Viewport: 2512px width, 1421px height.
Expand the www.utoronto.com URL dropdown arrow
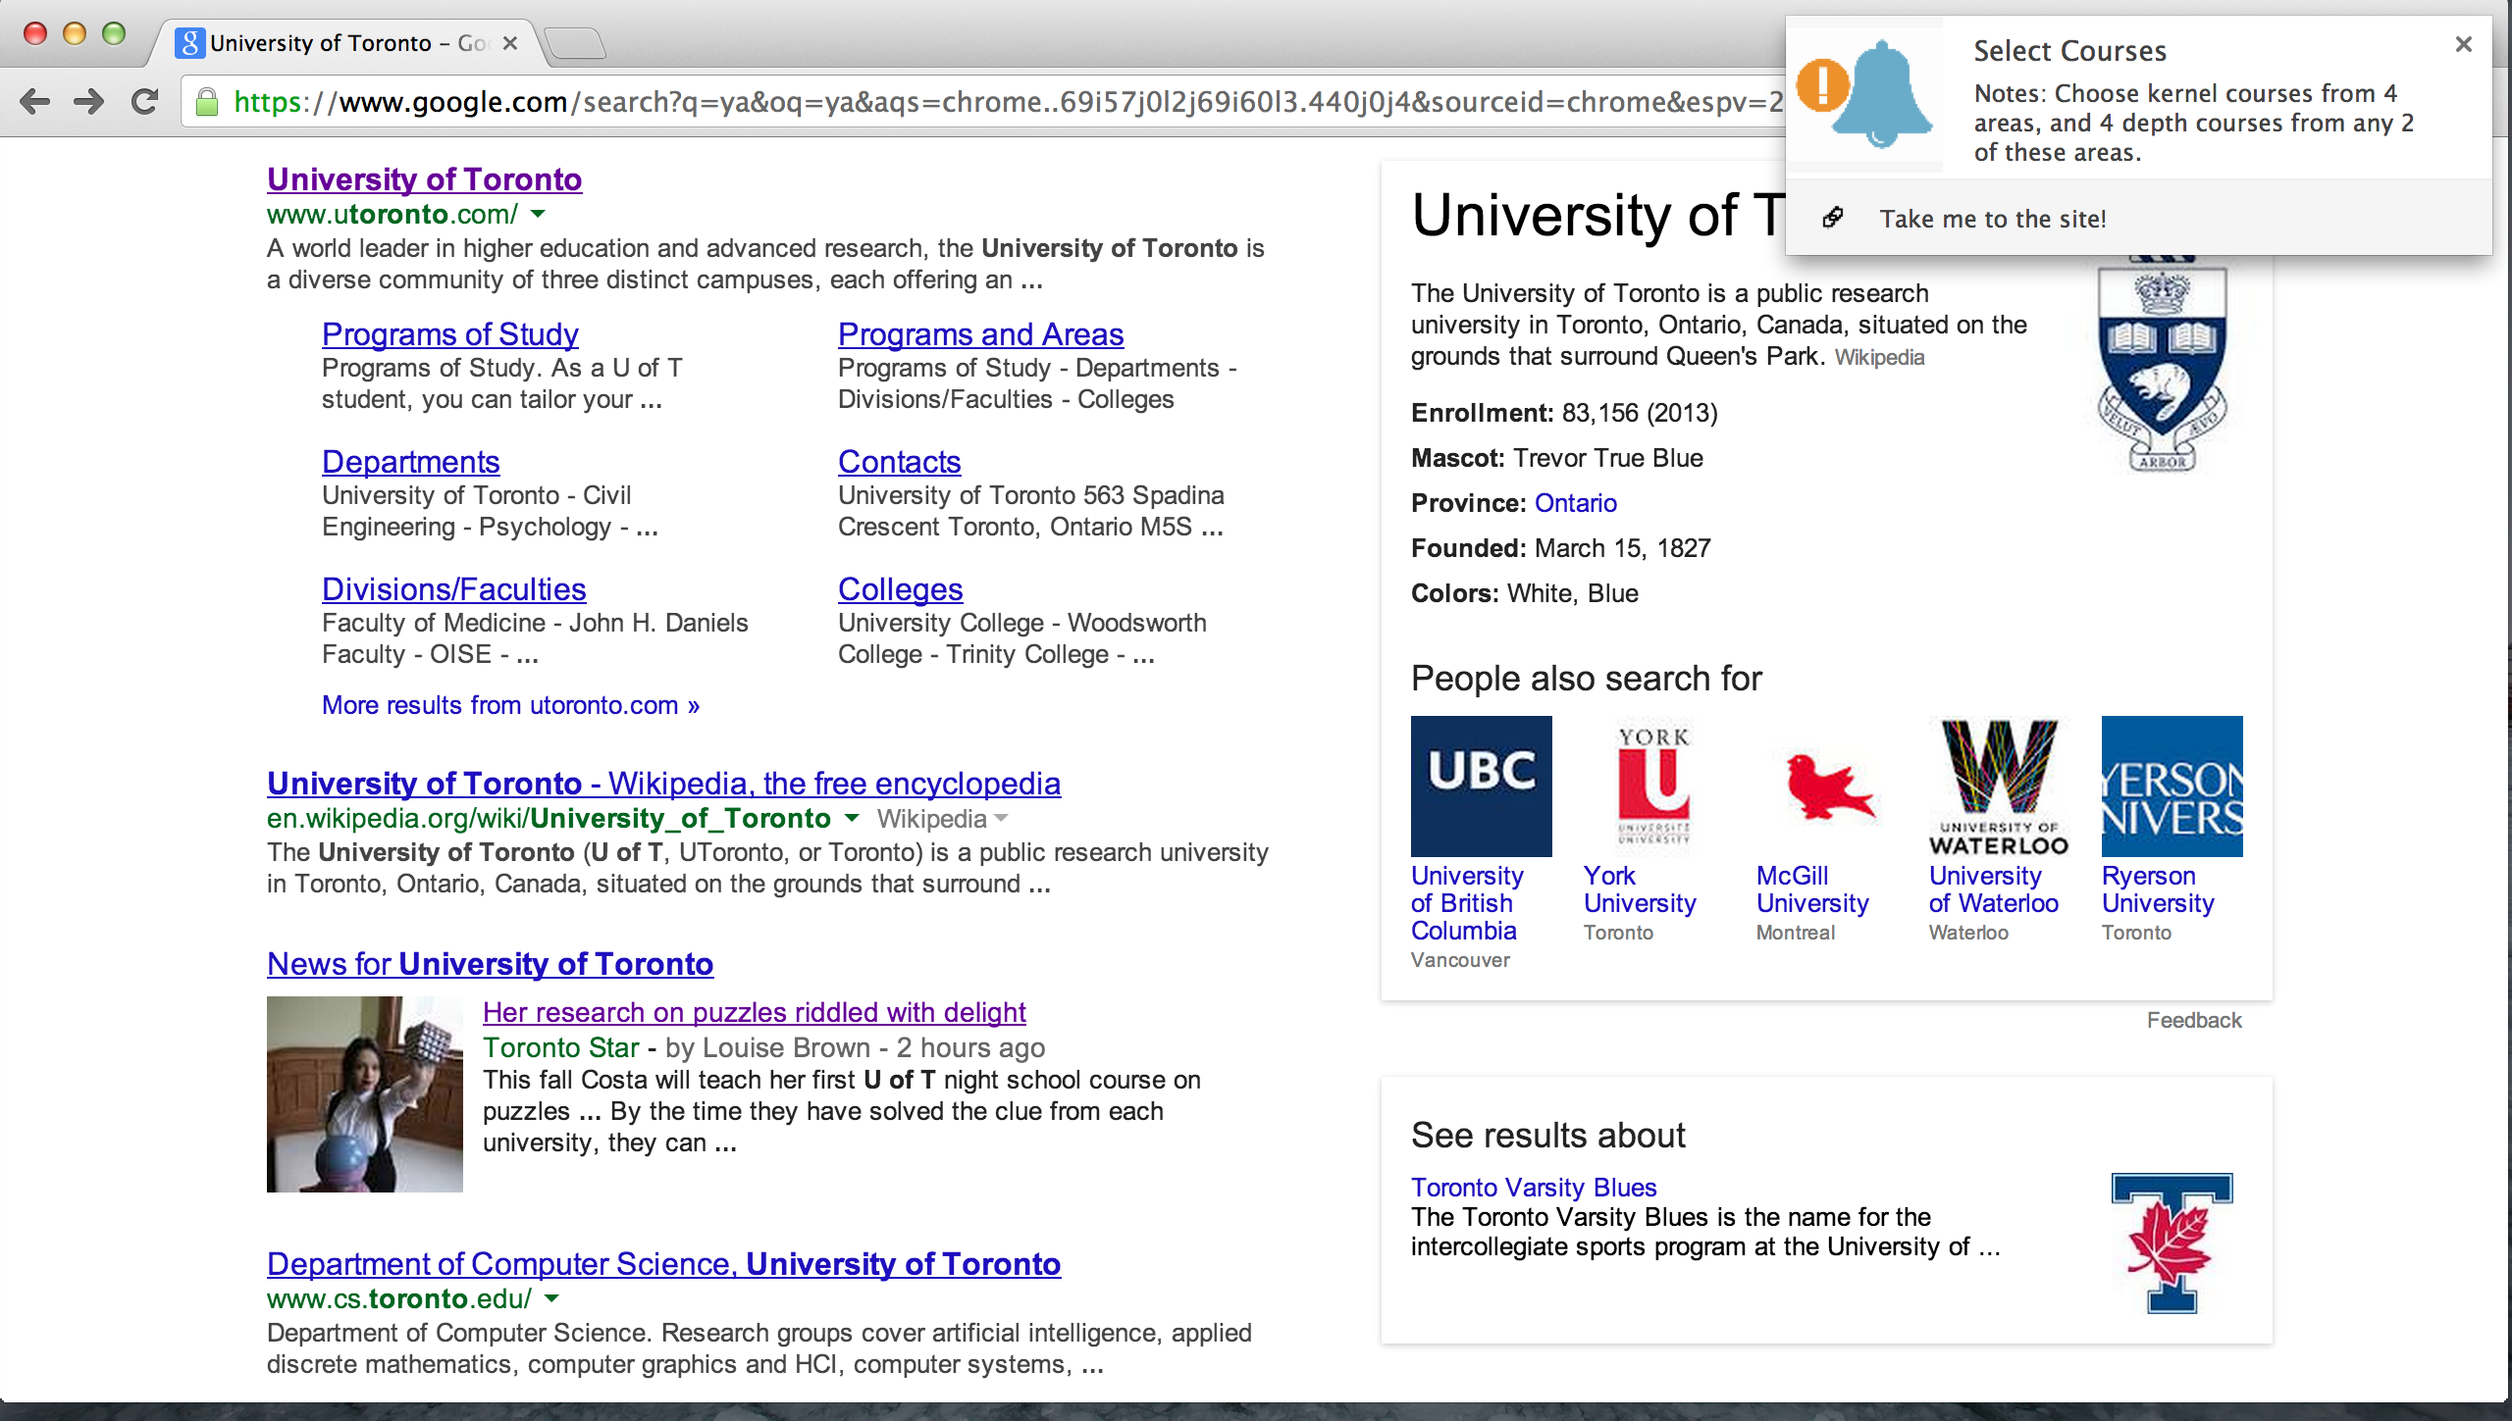tap(538, 214)
